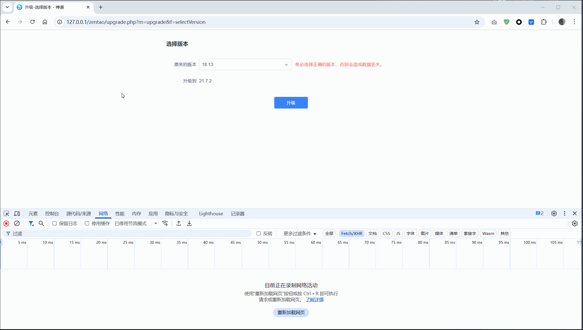Viewport: 583px width, 330px height.
Task: Toggle the Fetch/XHR filter chip
Action: 352,234
